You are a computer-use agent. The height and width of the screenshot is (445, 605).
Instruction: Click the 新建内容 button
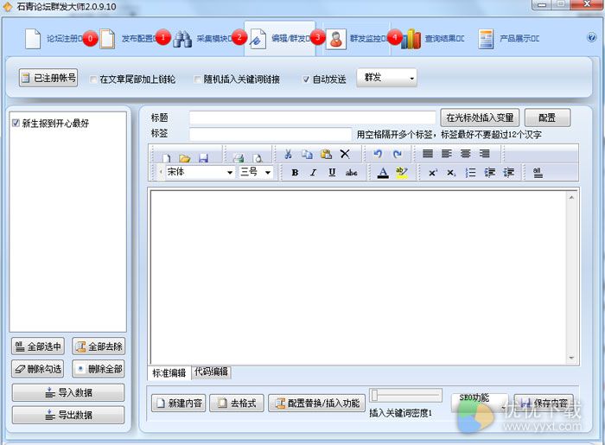coord(178,404)
